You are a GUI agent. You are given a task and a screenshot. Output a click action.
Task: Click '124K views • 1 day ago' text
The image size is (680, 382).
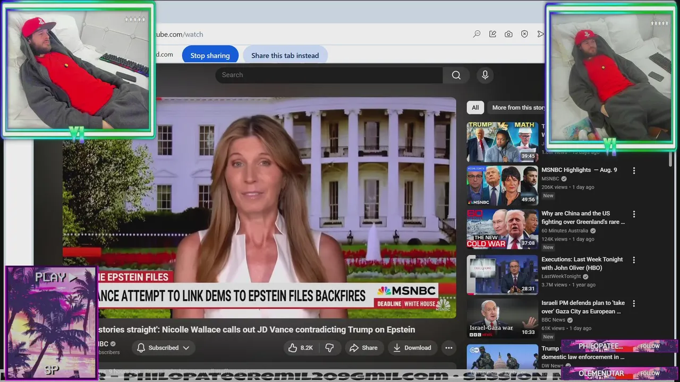tap(568, 239)
